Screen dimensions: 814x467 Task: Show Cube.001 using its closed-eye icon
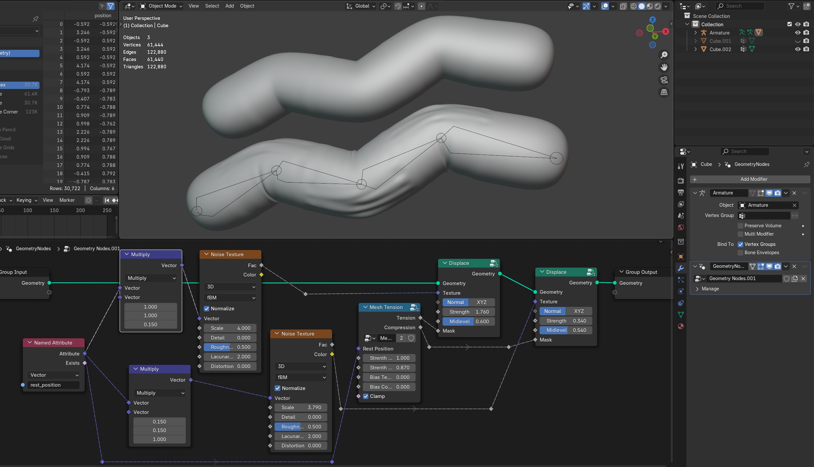[798, 41]
